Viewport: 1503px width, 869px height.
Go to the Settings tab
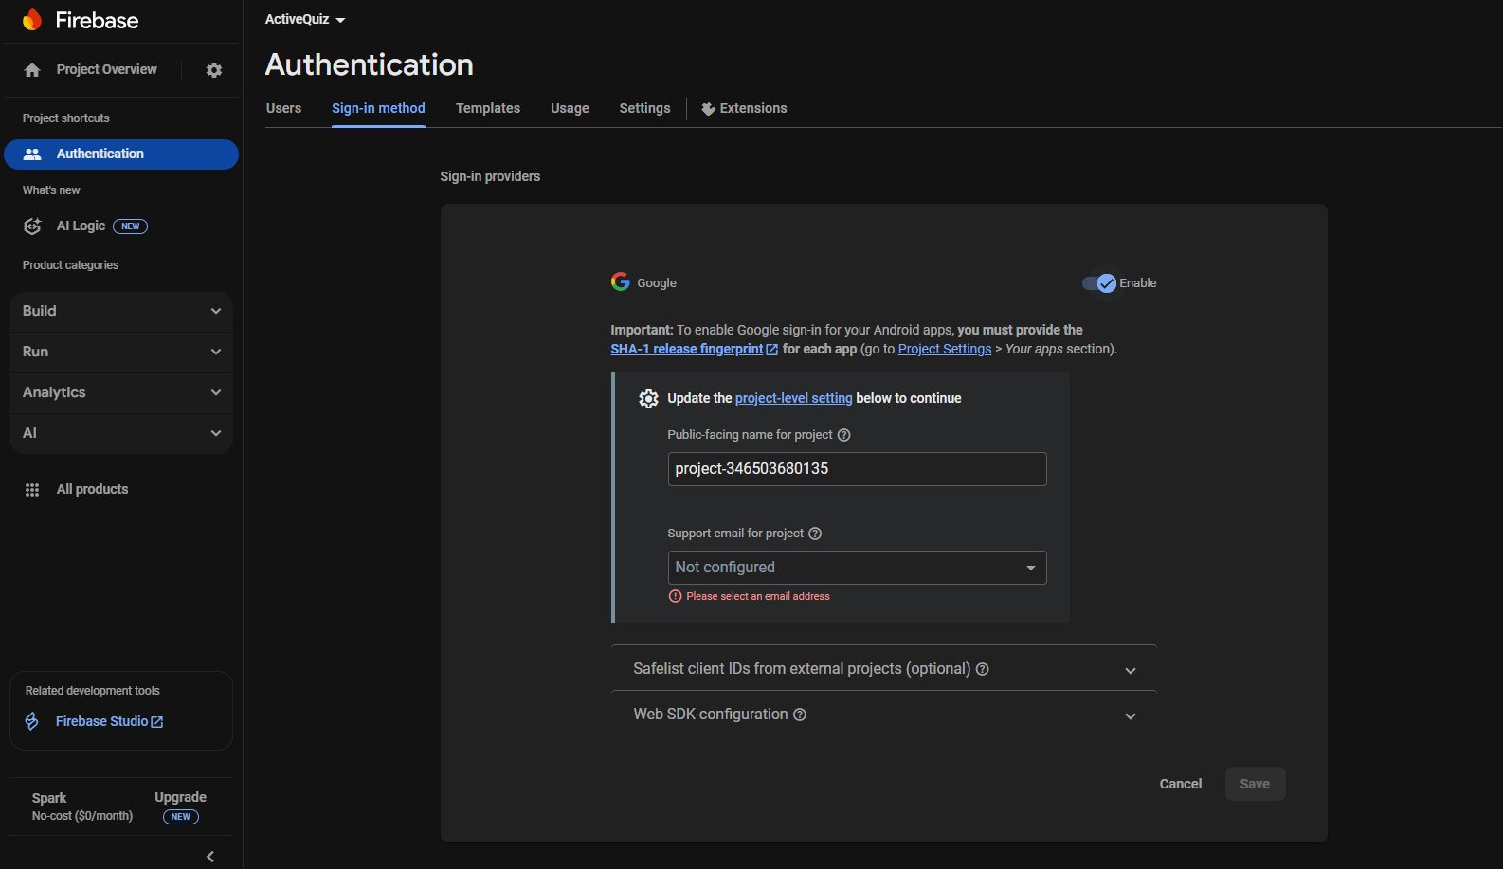[644, 108]
